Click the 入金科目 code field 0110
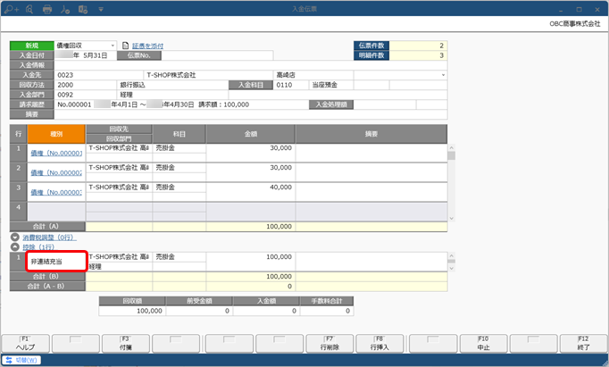Viewport: 609px width, 367px height. point(291,85)
